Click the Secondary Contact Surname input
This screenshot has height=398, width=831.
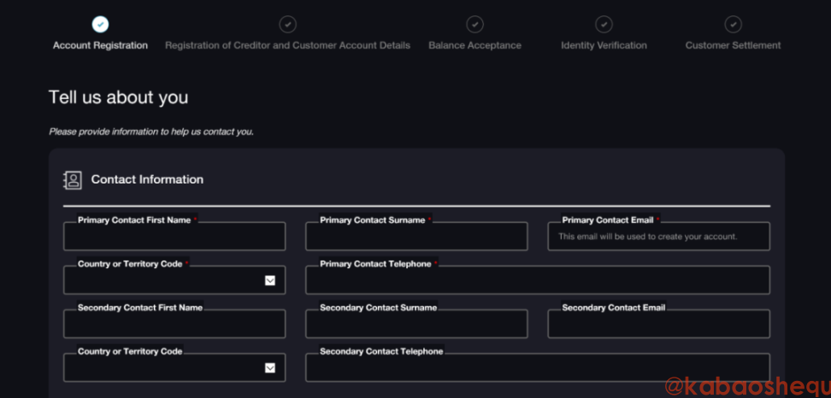point(416,325)
